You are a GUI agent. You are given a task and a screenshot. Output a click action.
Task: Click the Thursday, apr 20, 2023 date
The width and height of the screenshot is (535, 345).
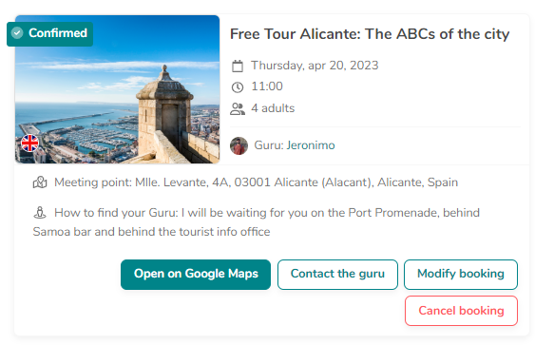(x=315, y=66)
